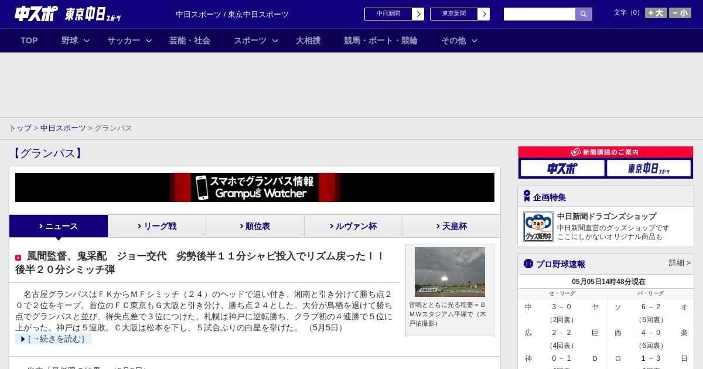Image resolution: width=703 pixels, height=369 pixels.
Task: Click score 4 − 0 西 vs 楽
Action: [651, 333]
